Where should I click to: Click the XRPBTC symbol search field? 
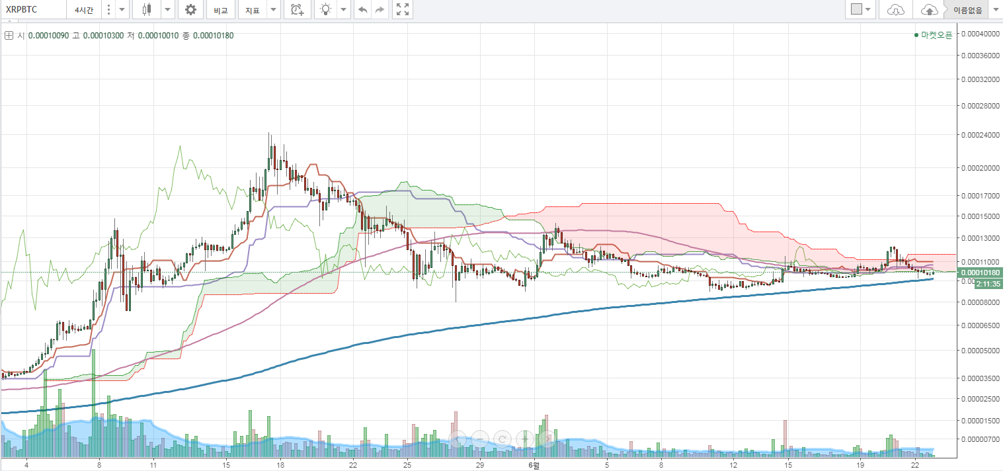(x=33, y=10)
